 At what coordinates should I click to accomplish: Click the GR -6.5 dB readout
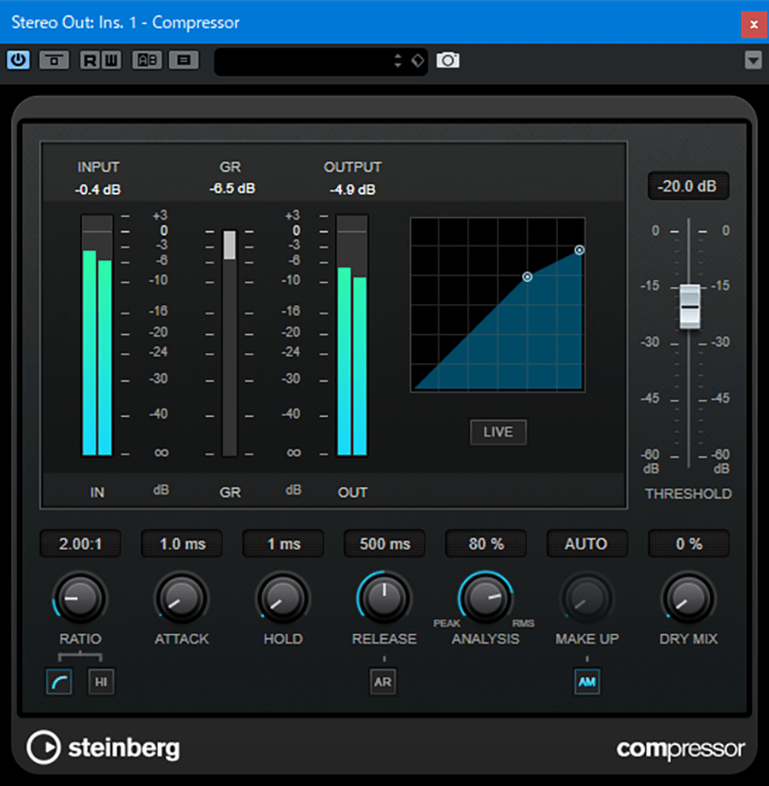tap(232, 189)
